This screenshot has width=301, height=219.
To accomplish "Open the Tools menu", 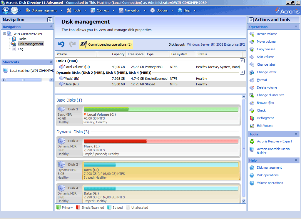I will [77, 10].
